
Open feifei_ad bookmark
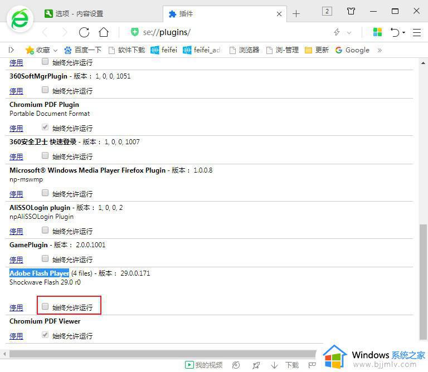[x=202, y=50]
